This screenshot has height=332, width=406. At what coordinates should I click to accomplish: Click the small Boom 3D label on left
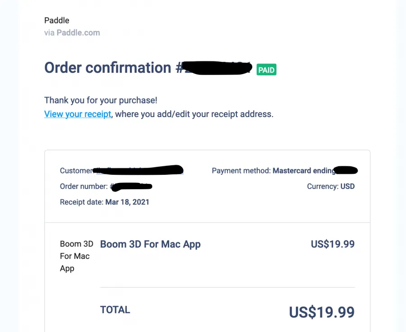tap(76, 256)
